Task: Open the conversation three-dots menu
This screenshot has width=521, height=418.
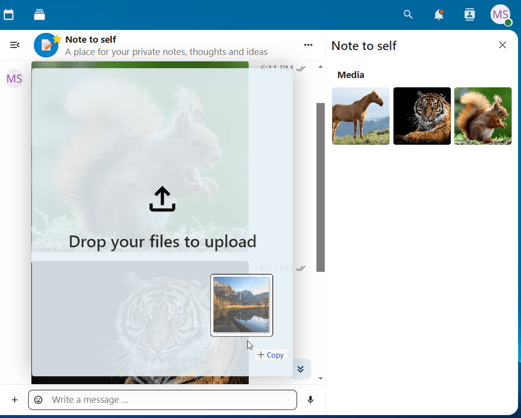Action: [308, 45]
